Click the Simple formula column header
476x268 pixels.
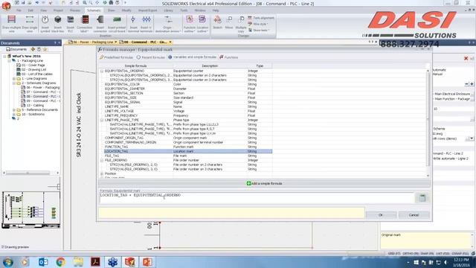click(135, 66)
